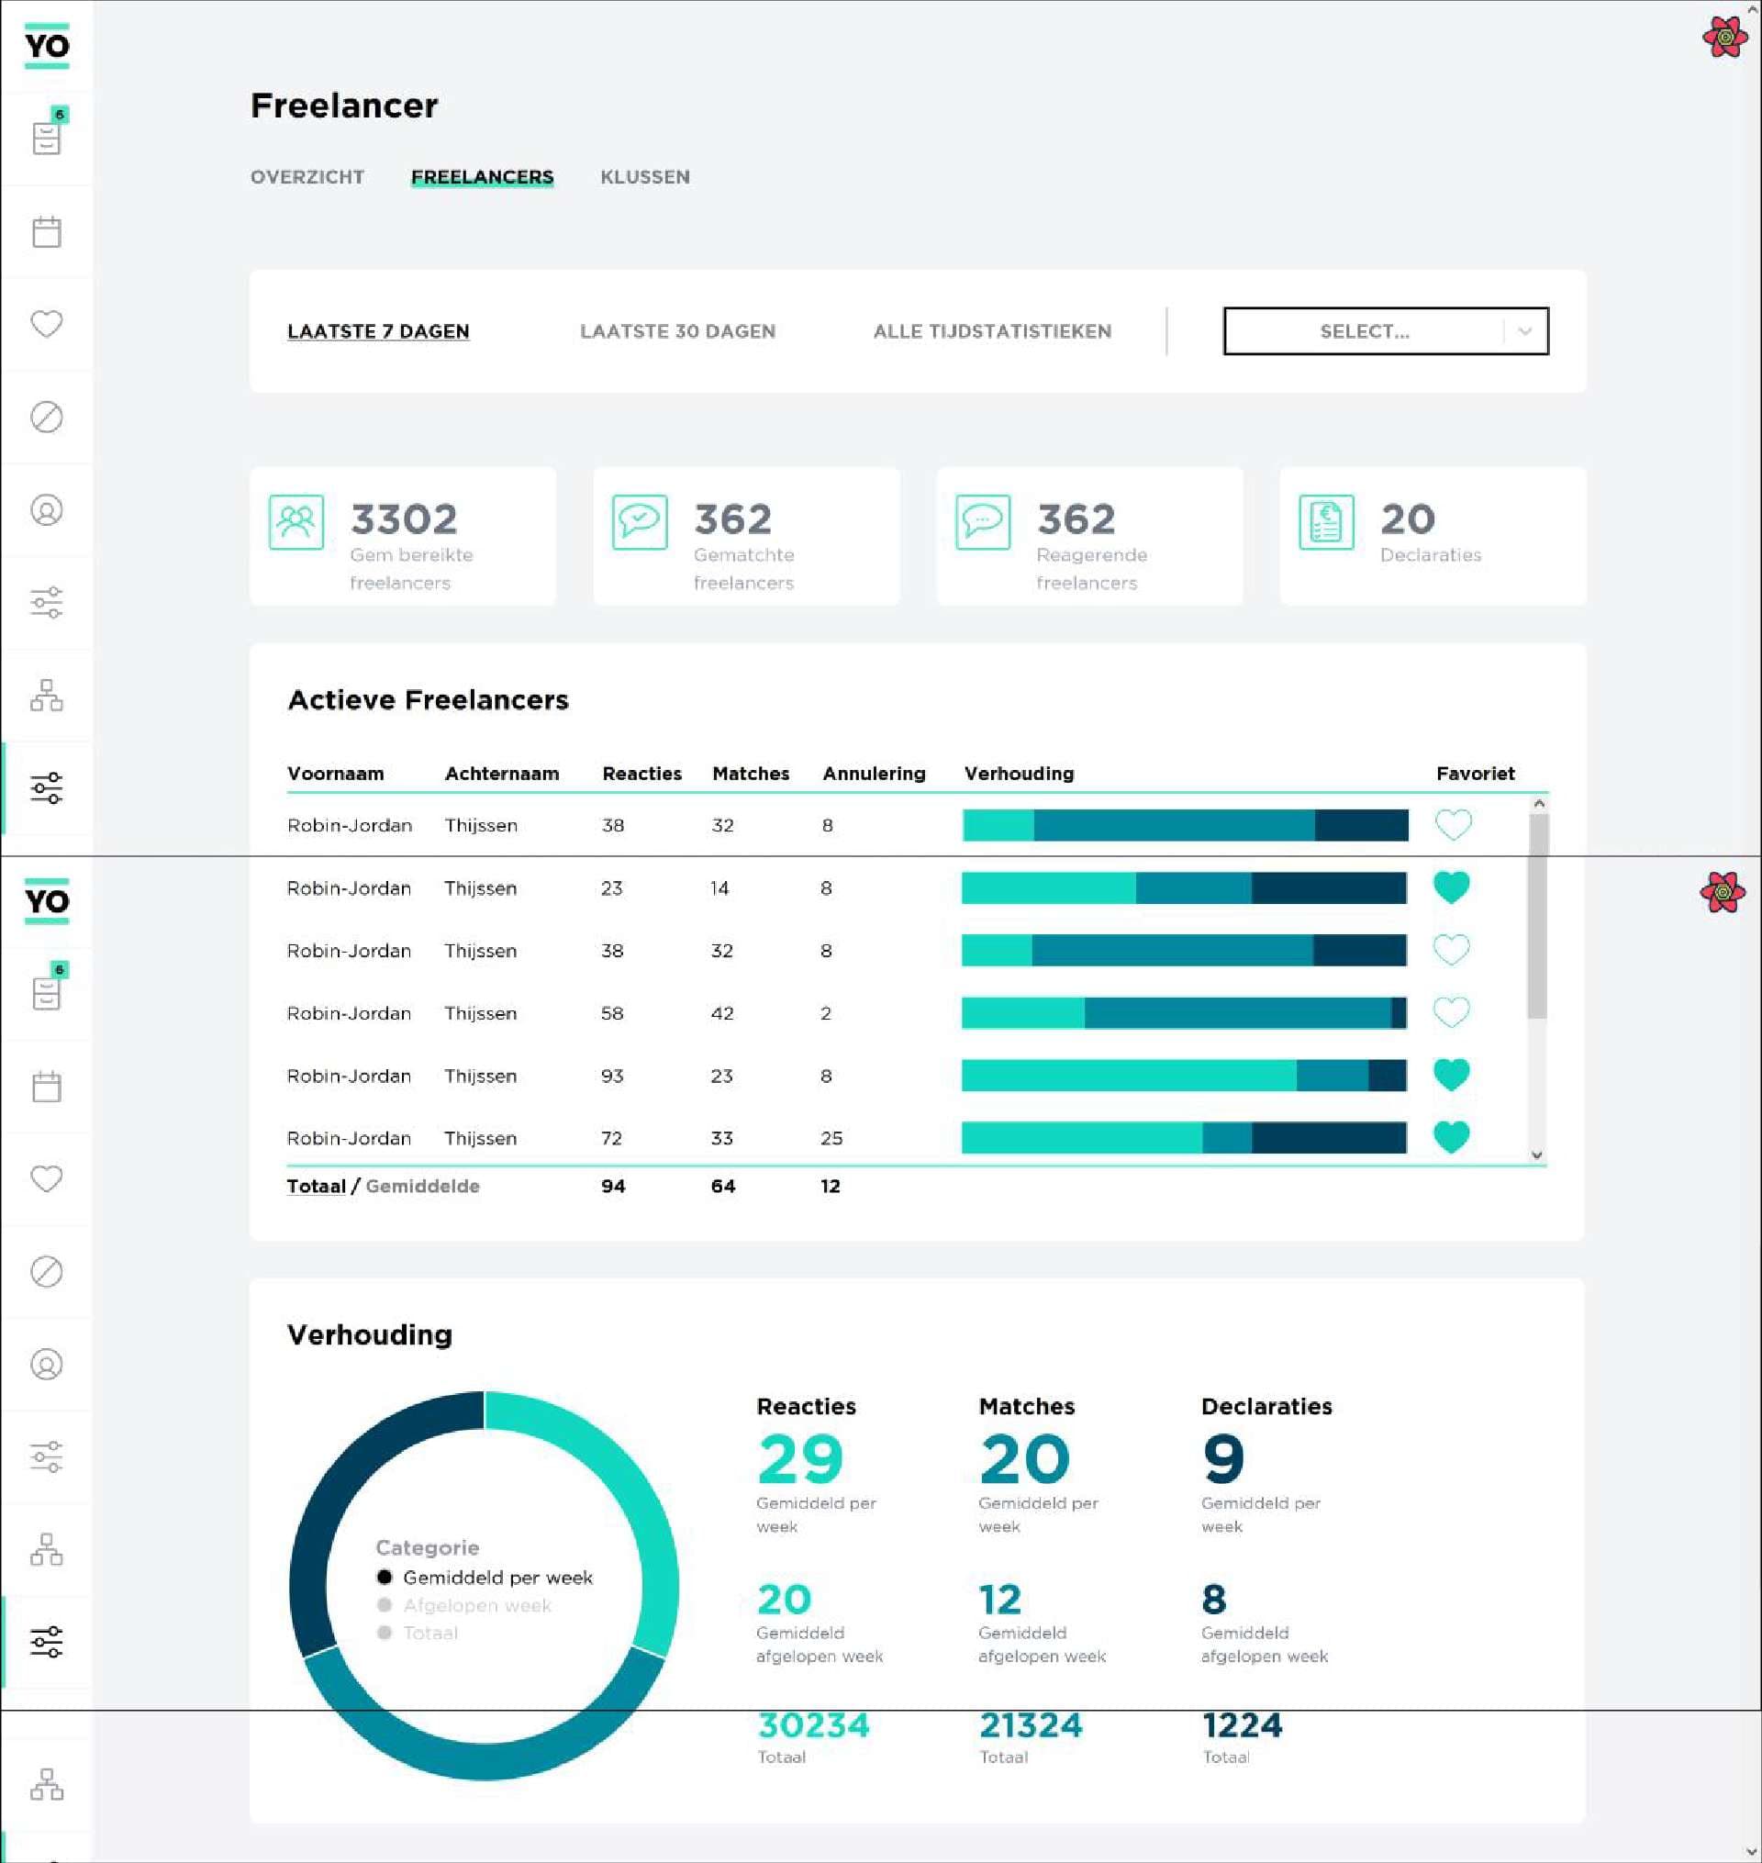Screen dimensions: 1762x1863
Task: Switch to the OVERZICHT tab
Action: pyautogui.click(x=307, y=176)
